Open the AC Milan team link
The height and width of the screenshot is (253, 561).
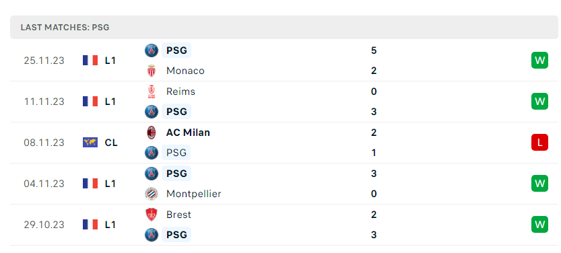pyautogui.click(x=188, y=133)
